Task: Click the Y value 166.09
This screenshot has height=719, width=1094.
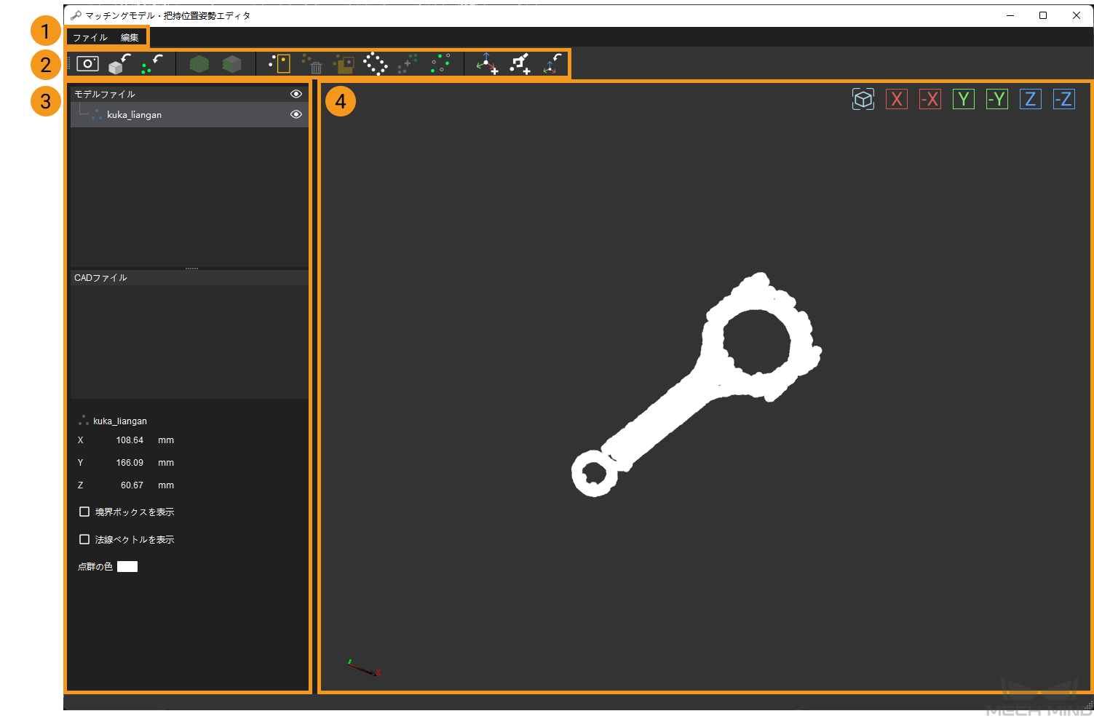Action: (130, 463)
